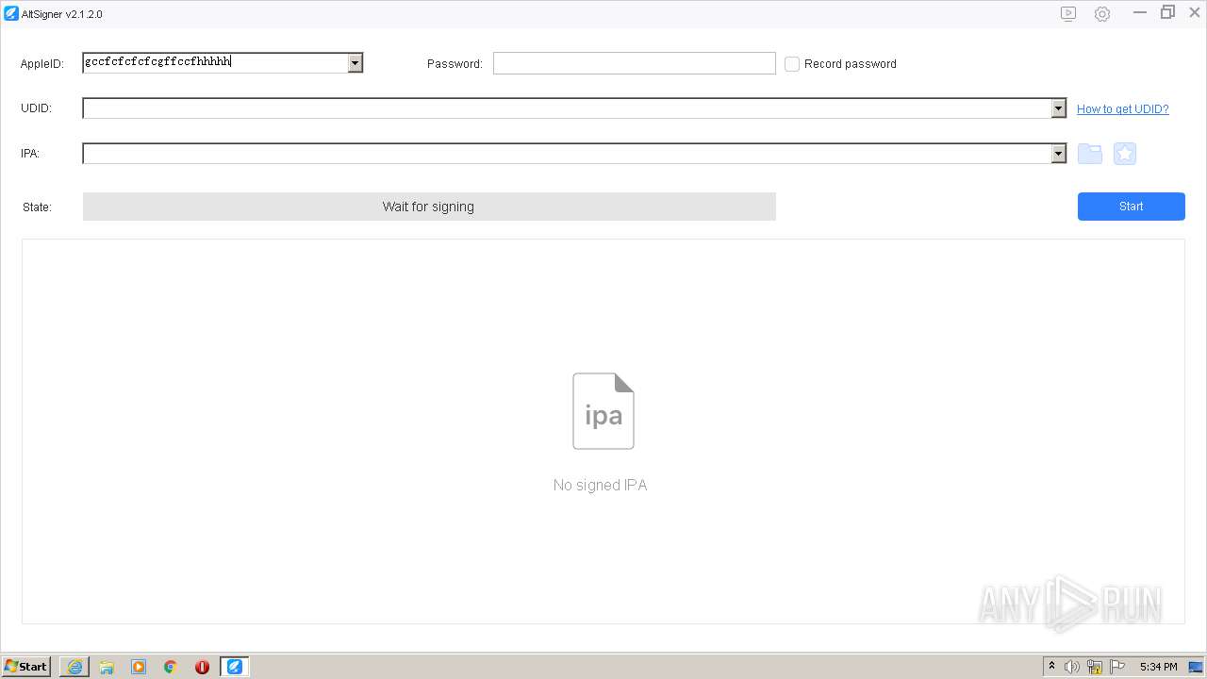Click the 5:34 PM system clock
The width and height of the screenshot is (1207, 679).
[1158, 667]
